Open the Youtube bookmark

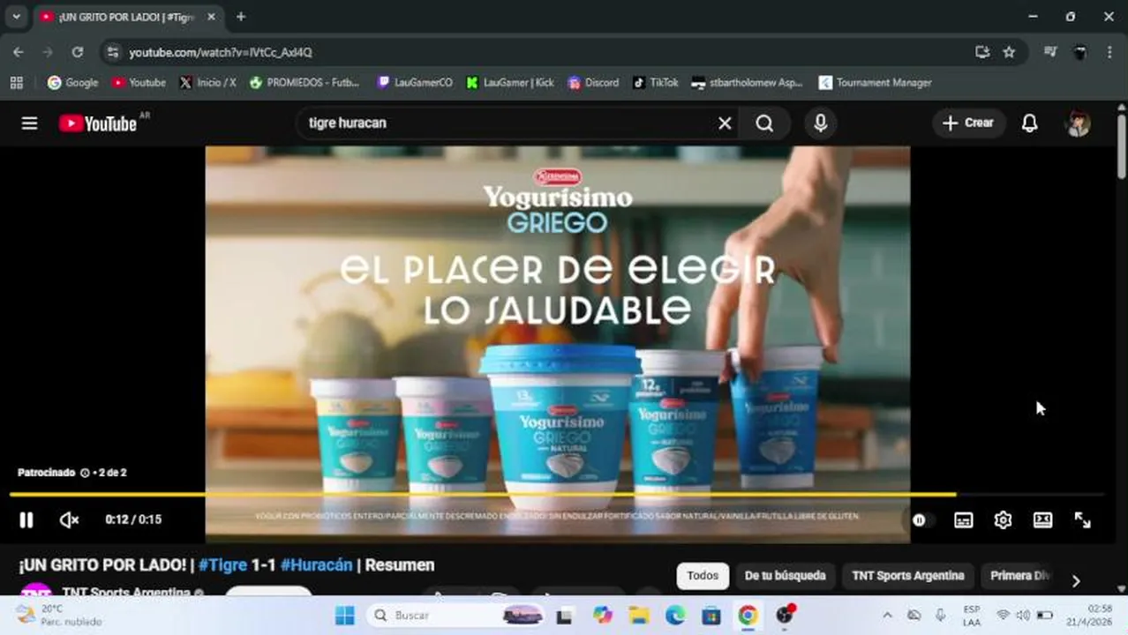tap(139, 82)
